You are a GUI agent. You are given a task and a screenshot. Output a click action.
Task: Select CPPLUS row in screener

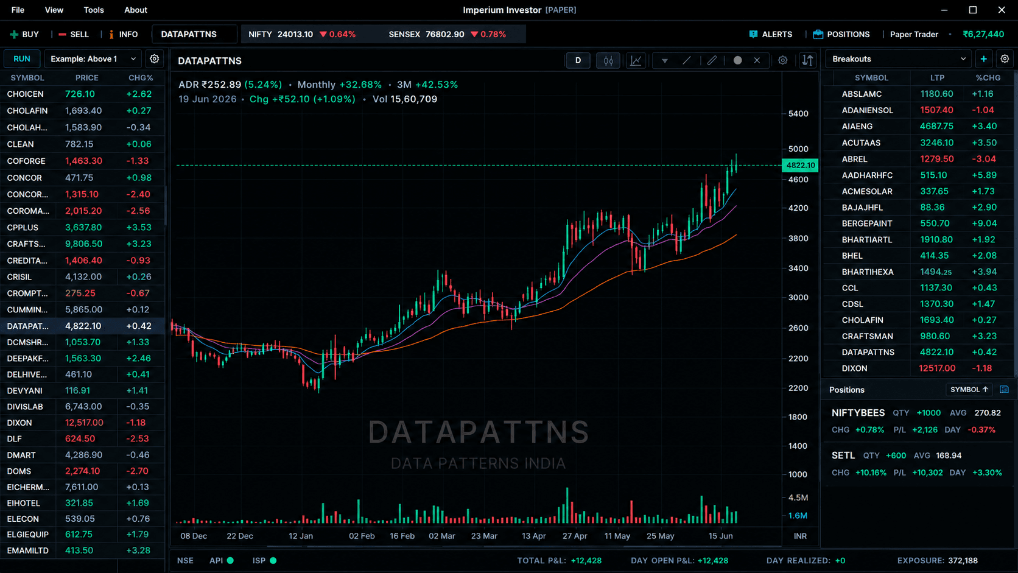click(x=82, y=227)
